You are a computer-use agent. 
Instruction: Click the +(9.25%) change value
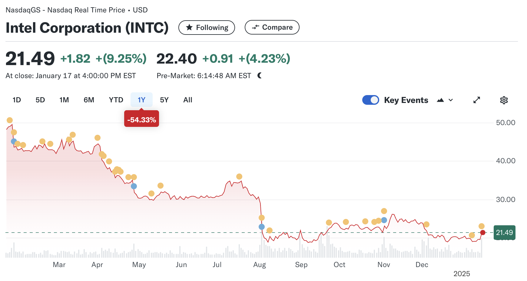point(121,59)
